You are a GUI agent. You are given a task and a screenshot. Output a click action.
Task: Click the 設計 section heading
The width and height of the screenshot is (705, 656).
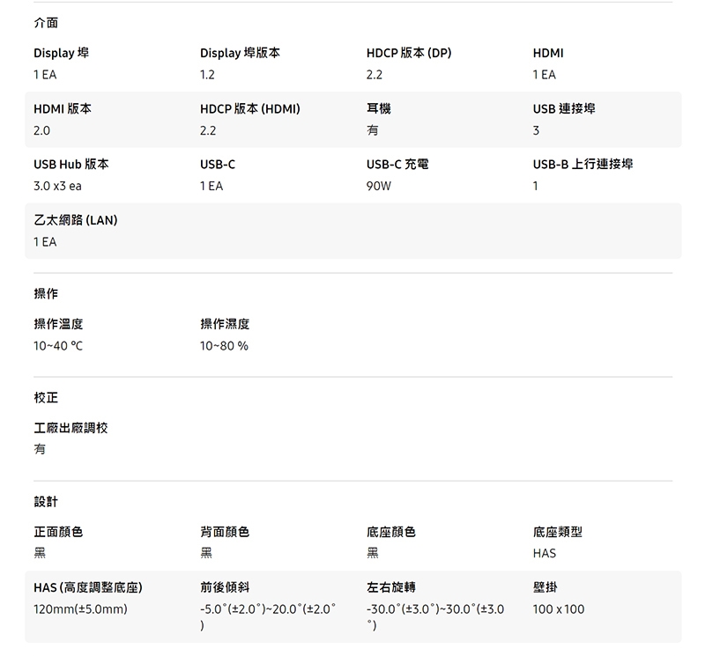point(46,501)
